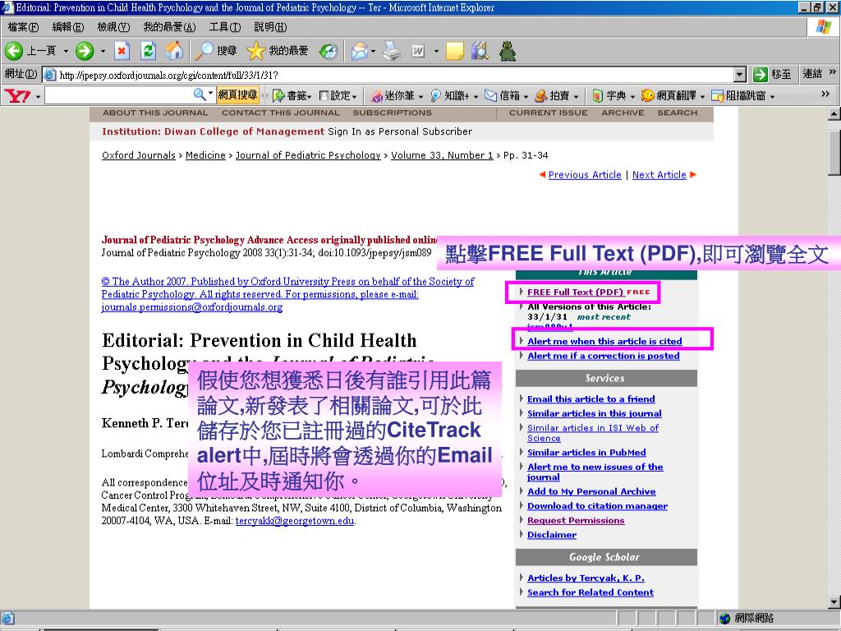
Task: Go to Home page icon
Action: coord(174,51)
